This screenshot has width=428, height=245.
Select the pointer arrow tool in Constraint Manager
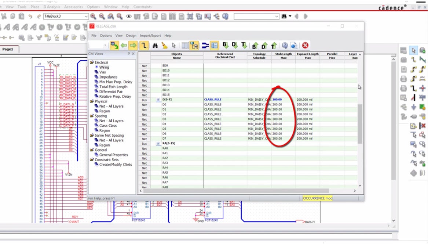[173, 46]
